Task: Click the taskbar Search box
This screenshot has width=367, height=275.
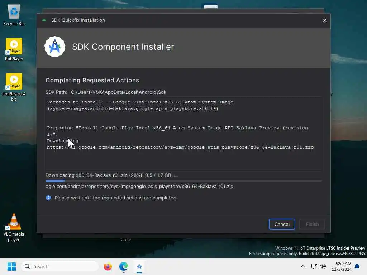Action: click(x=60, y=266)
